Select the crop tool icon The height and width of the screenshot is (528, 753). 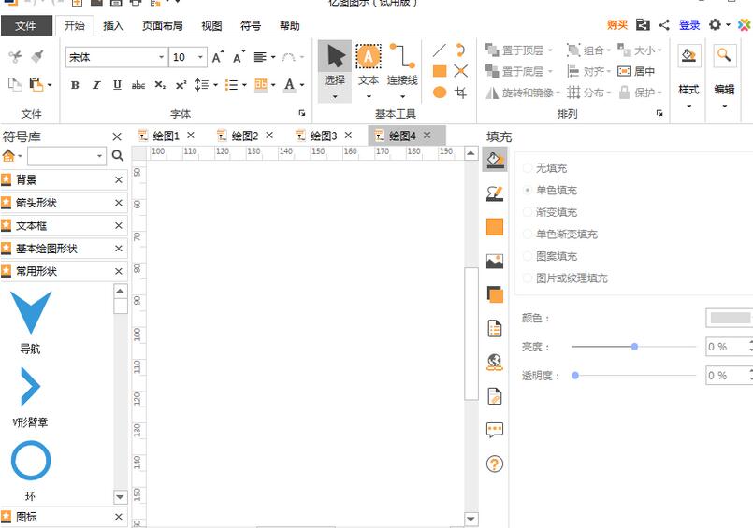pos(461,93)
